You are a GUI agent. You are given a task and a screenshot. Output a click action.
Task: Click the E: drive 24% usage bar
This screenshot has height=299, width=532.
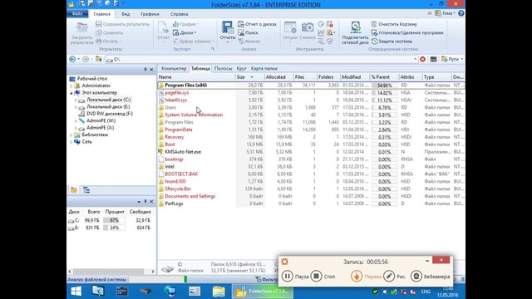point(115,228)
